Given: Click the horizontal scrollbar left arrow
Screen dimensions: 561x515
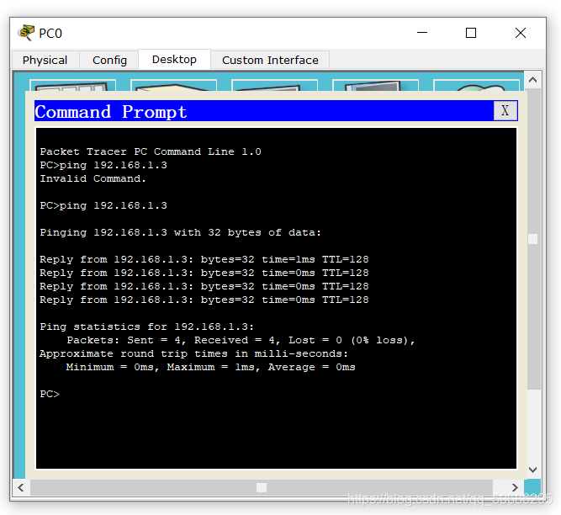Looking at the screenshot, I should click(x=21, y=487).
